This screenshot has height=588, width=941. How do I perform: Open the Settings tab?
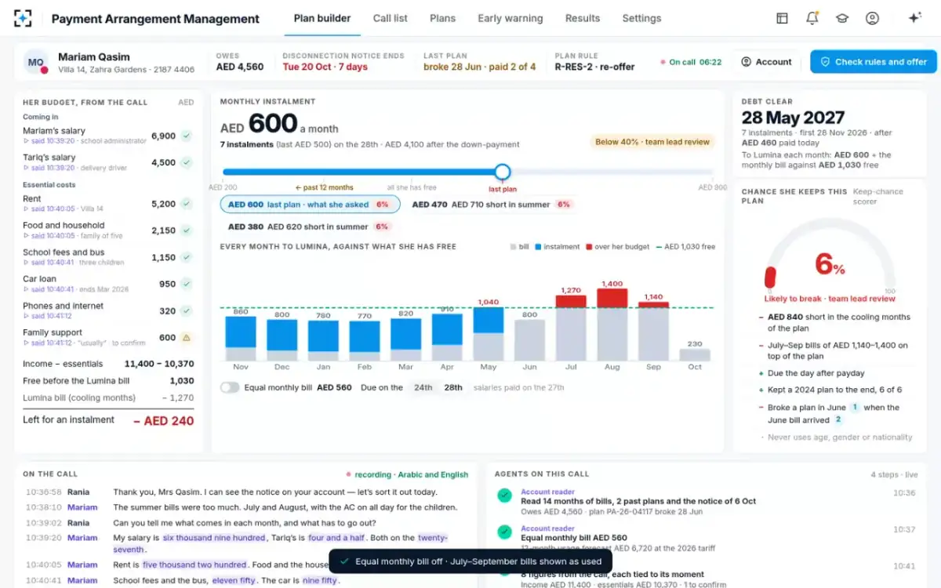coord(641,18)
